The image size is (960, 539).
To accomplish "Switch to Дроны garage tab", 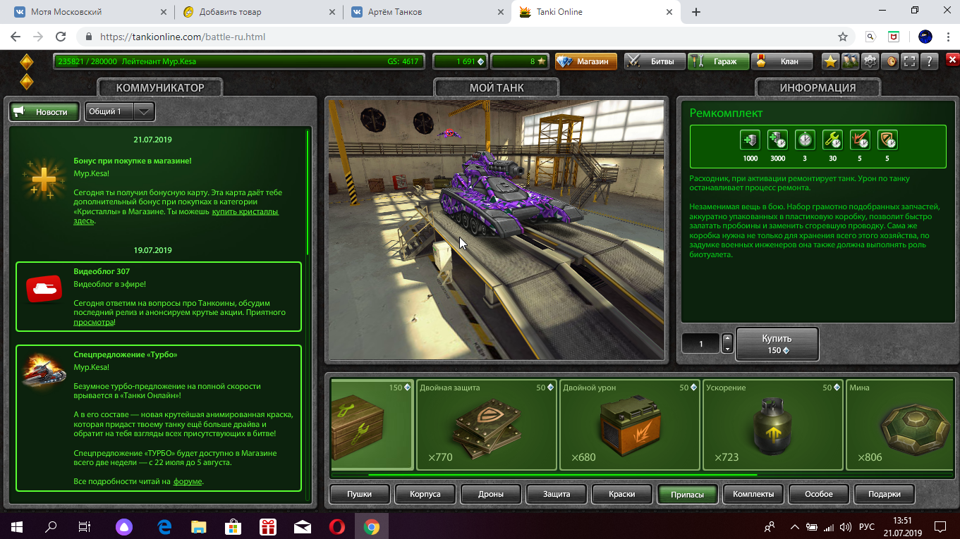I will click(x=491, y=494).
